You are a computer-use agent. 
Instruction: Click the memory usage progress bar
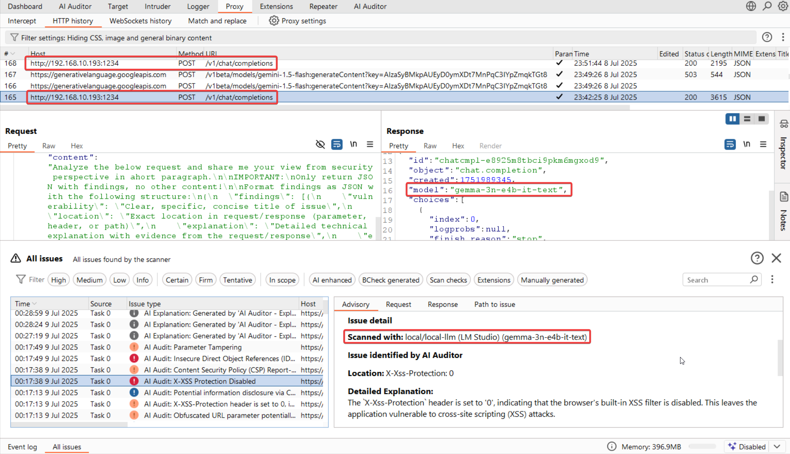(702, 447)
